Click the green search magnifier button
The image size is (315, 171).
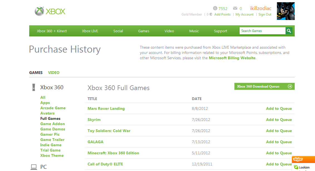[289, 31]
